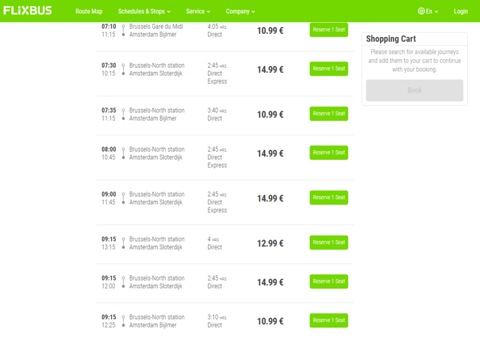This screenshot has width=480, height=338.
Task: Click route stops icon for 08:00 trip
Action: [124, 153]
